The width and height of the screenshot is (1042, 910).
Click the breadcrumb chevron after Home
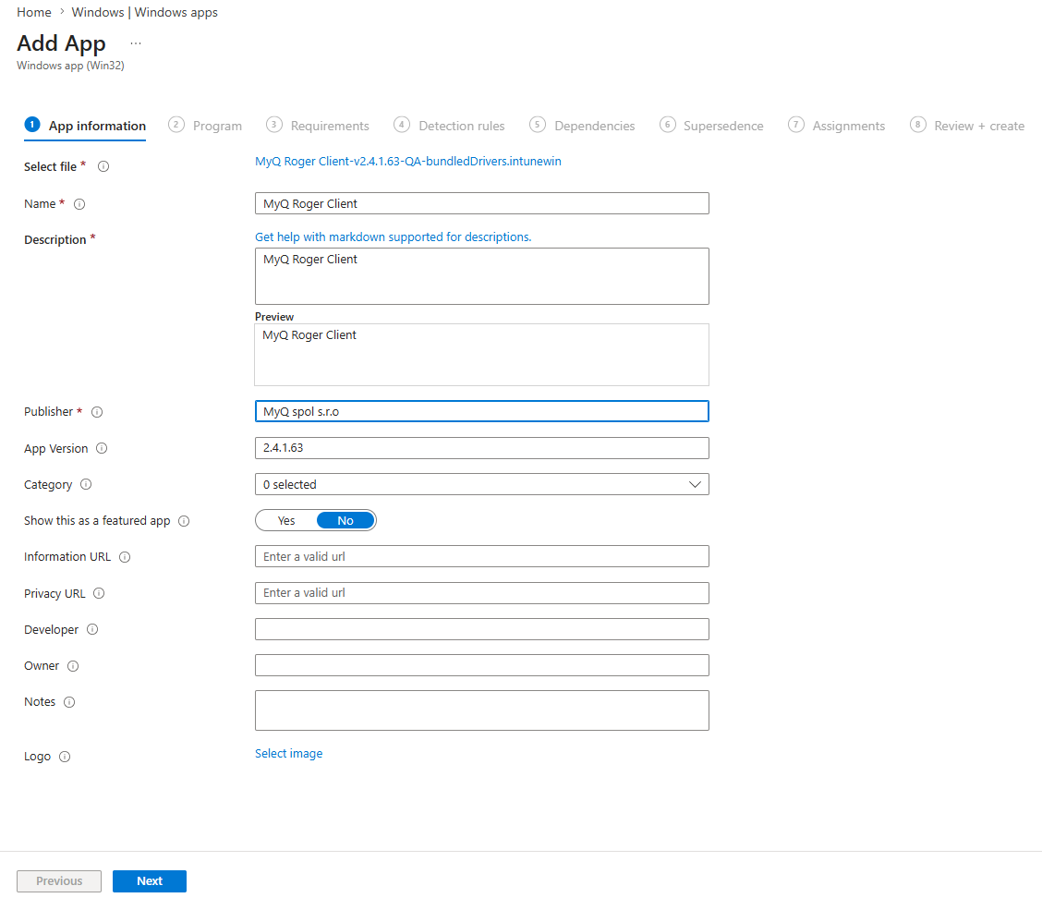point(62,12)
